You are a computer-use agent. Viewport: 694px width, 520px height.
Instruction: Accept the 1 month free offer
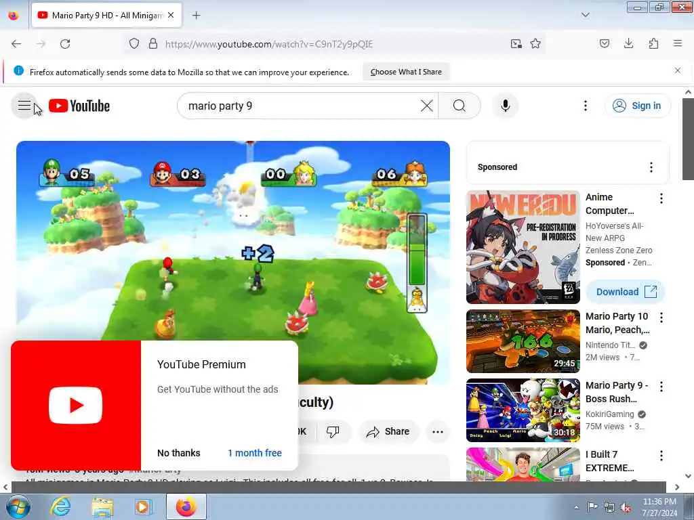pos(255,453)
